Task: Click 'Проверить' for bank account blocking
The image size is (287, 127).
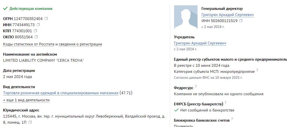Action: [184, 126]
